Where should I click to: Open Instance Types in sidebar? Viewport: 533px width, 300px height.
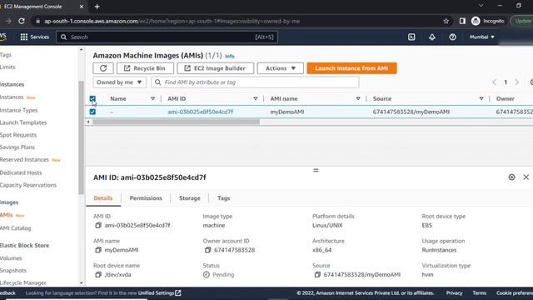(x=18, y=110)
